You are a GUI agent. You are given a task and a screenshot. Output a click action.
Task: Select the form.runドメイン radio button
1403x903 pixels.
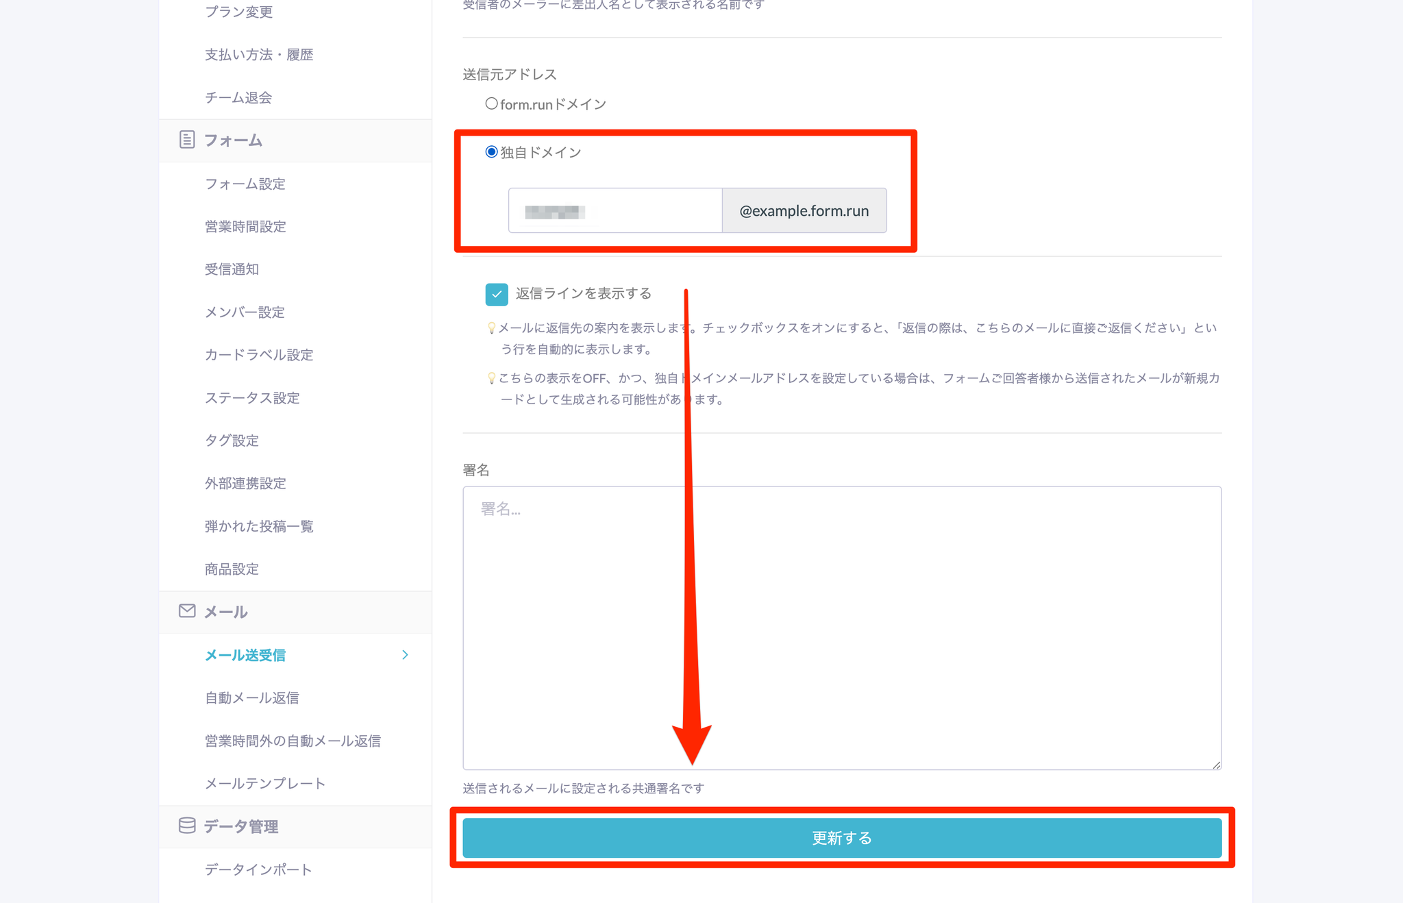[491, 104]
